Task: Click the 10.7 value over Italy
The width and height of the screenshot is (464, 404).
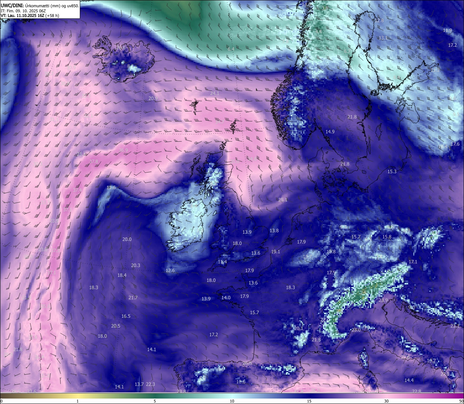Action: point(431,361)
